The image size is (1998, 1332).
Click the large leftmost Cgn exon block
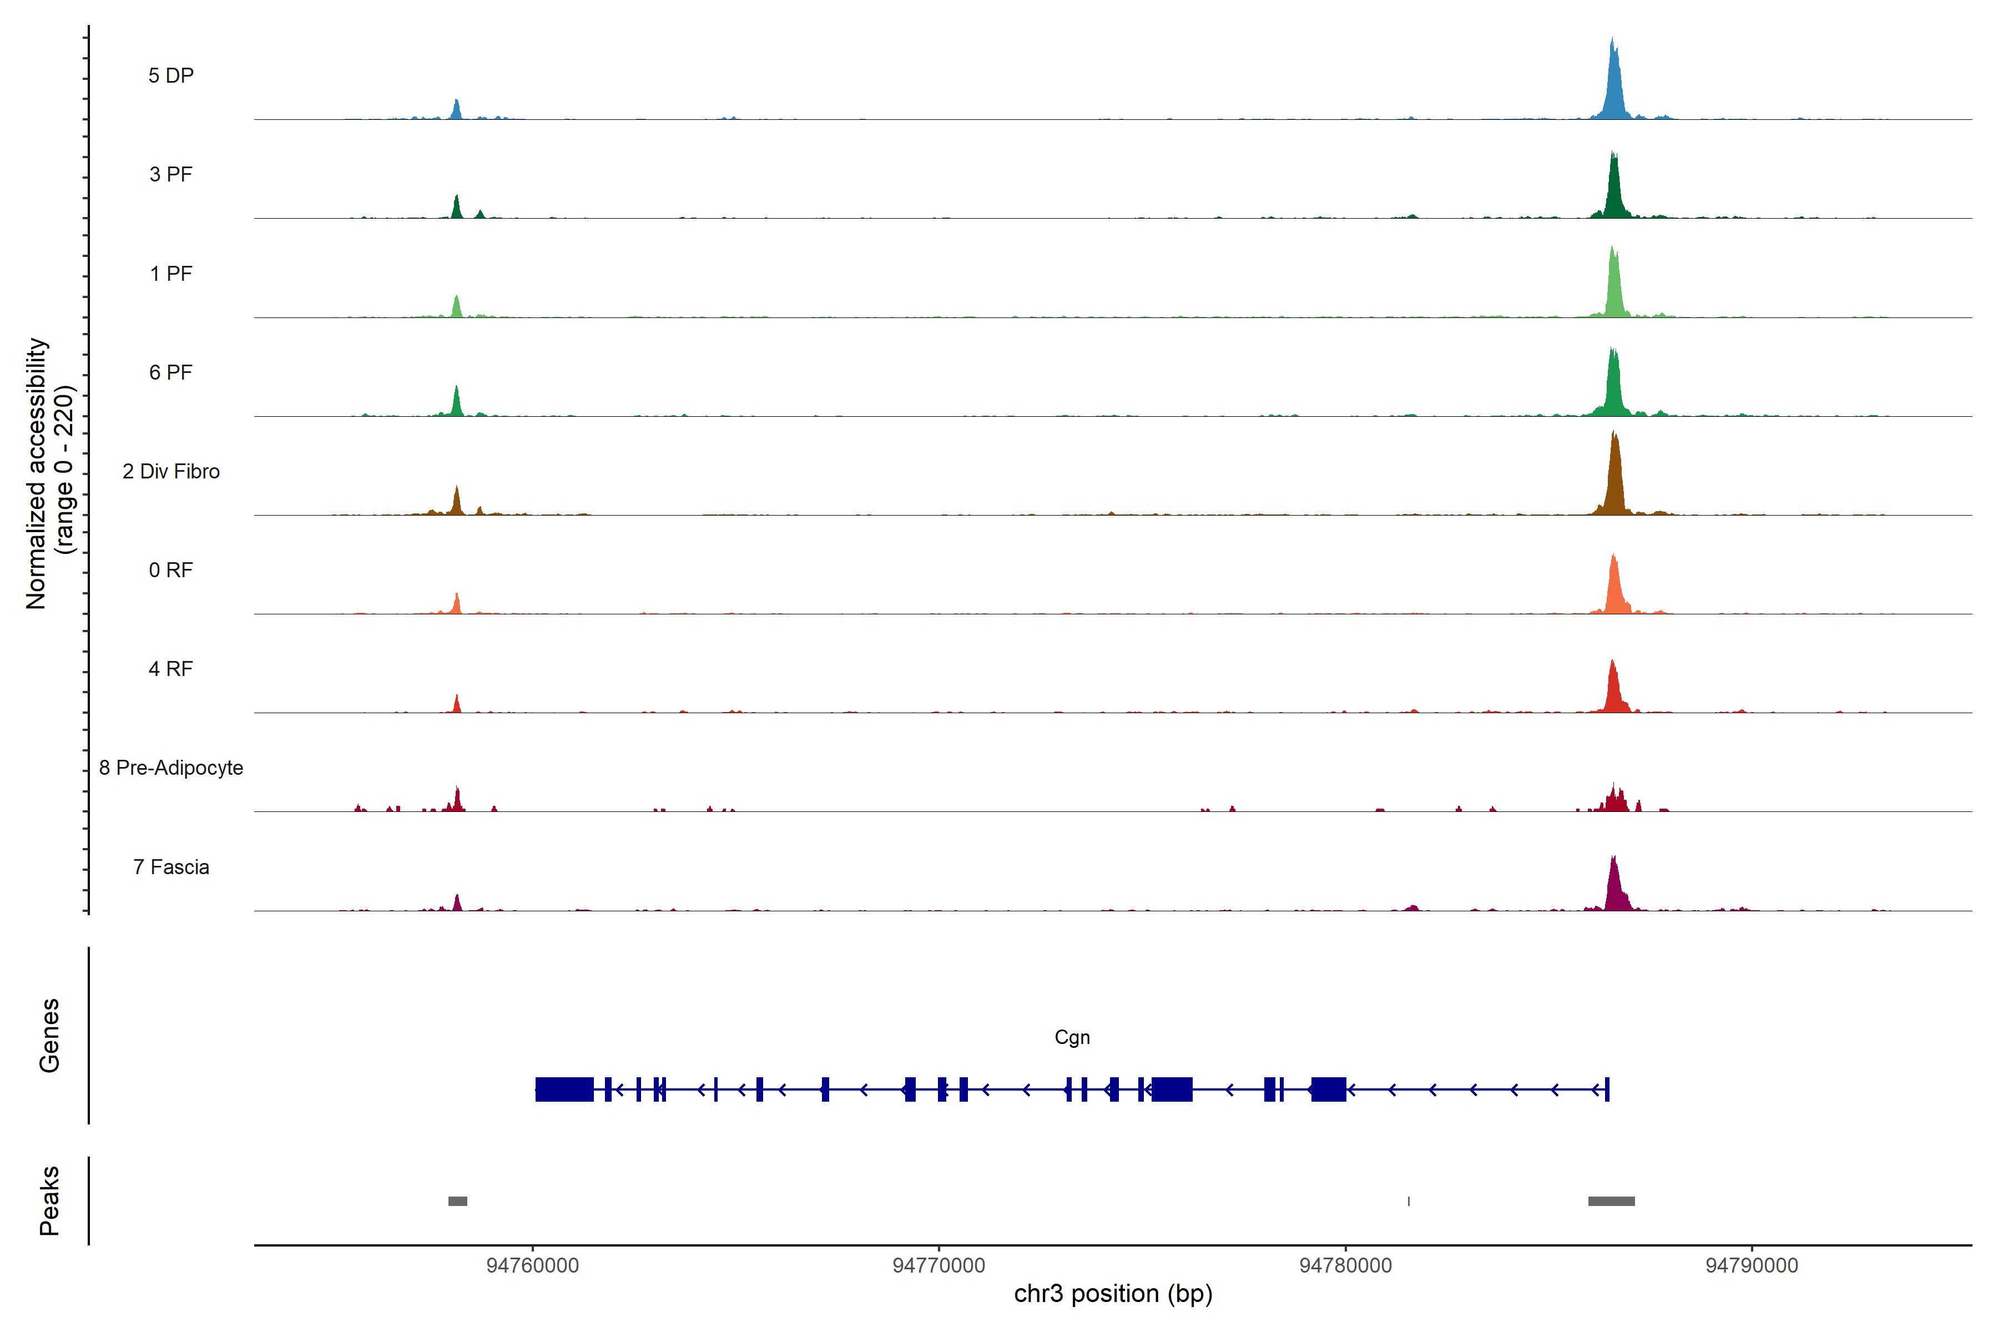coord(564,1089)
